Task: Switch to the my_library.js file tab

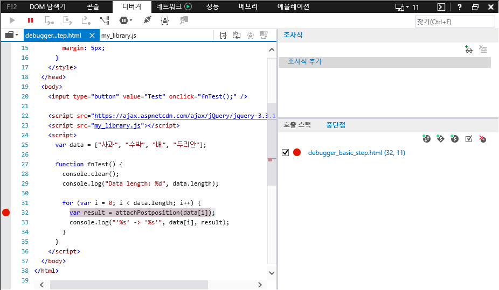Action: [x=119, y=36]
